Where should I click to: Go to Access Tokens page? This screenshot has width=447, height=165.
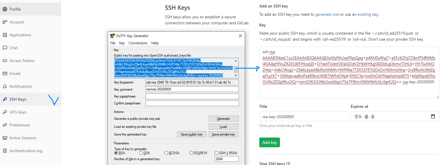coord(30,61)
